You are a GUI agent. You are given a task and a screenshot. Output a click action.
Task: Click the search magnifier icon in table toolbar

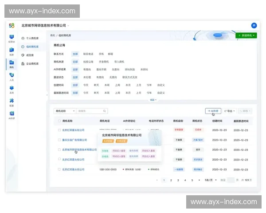(x=104, y=111)
